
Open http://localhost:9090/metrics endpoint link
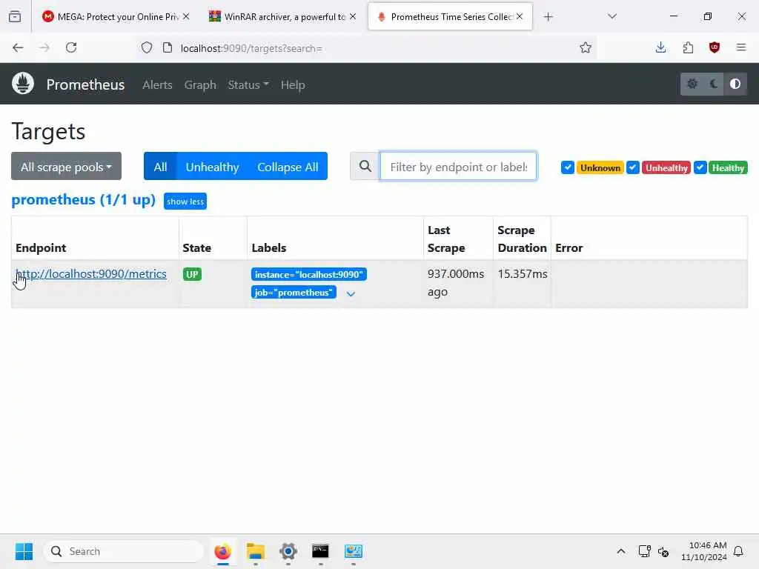point(91,274)
